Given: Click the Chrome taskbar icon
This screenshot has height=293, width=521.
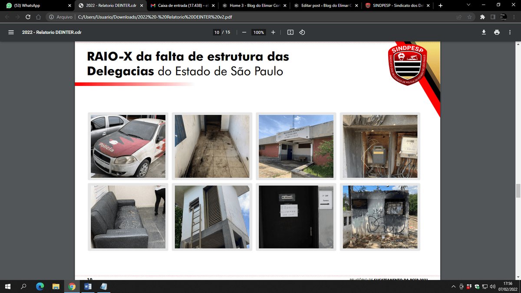Looking at the screenshot, I should (72, 286).
